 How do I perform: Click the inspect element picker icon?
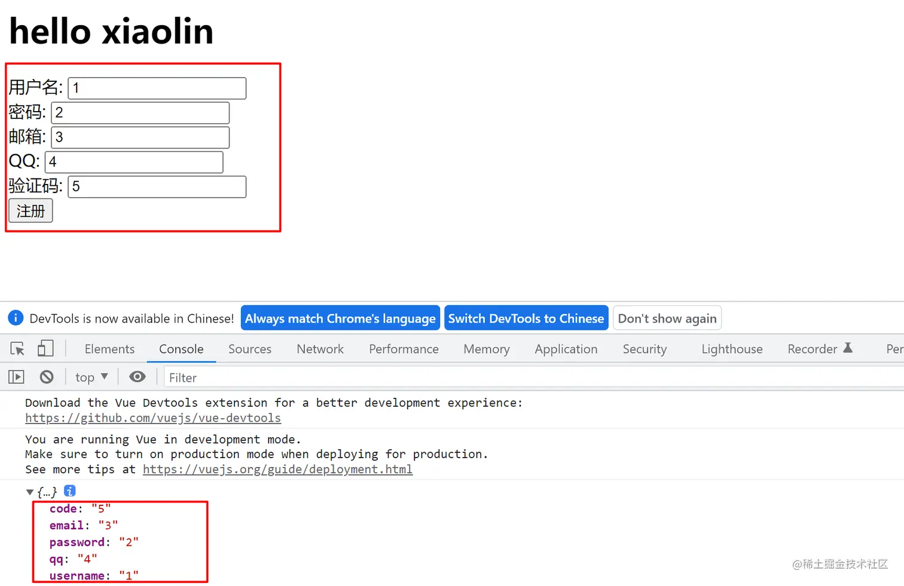pos(17,349)
